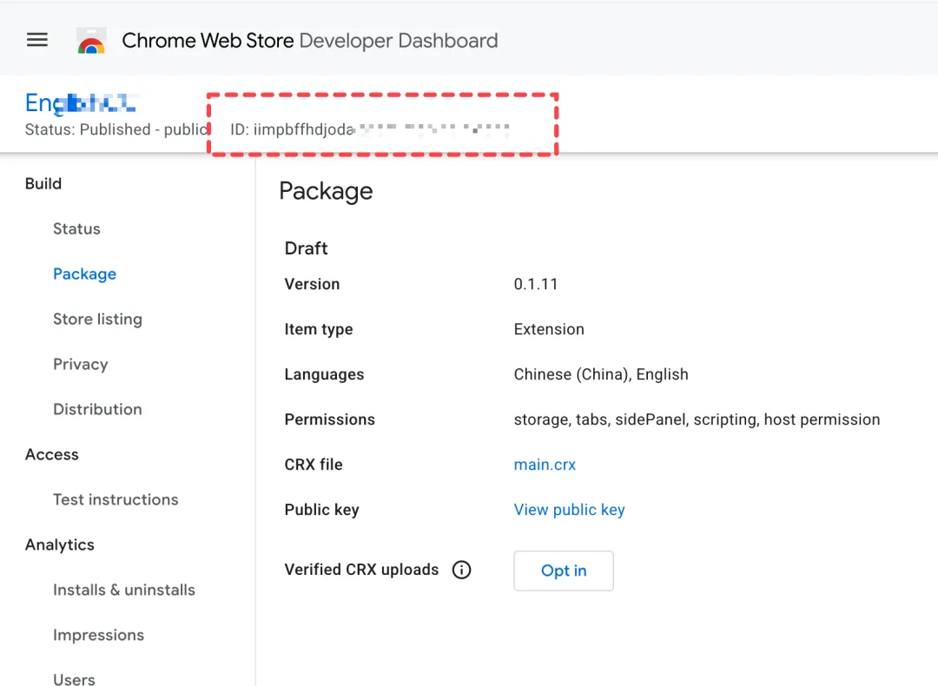Viewport: 938px width, 686px height.
Task: Open the hamburger navigation menu
Action: [x=37, y=40]
